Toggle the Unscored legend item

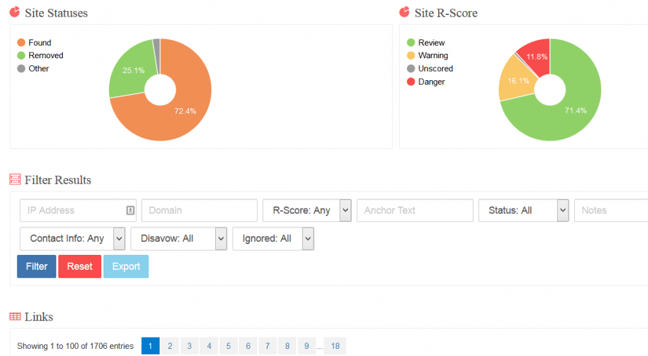pyautogui.click(x=430, y=69)
